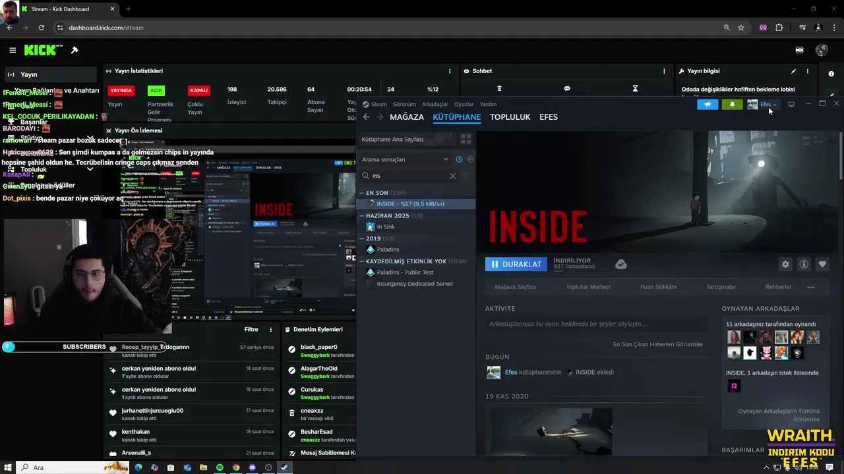
Task: Select INSIDE %17 downloading entry
Action: (416, 204)
